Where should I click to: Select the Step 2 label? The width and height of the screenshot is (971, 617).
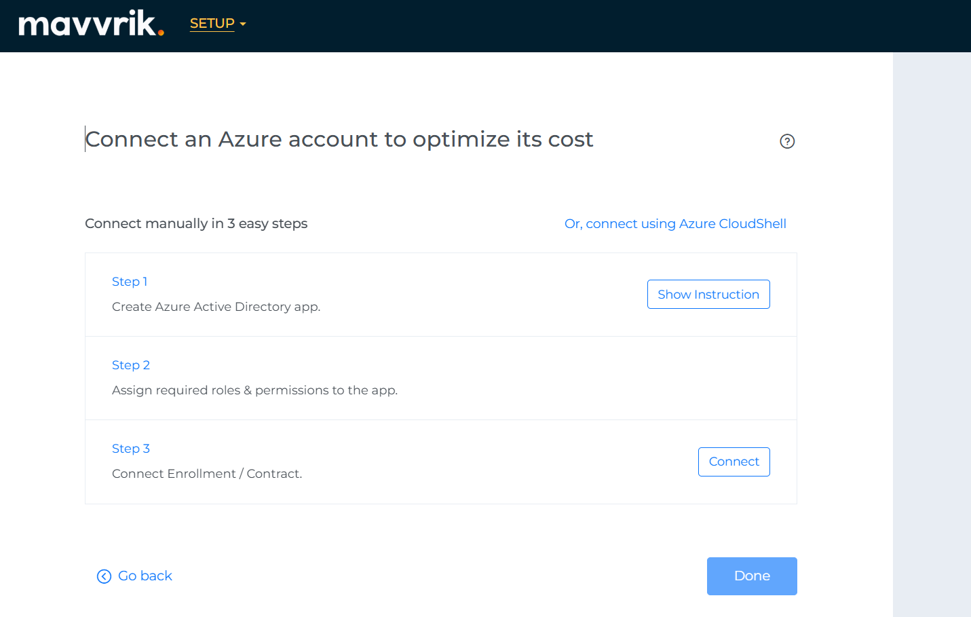[x=131, y=365]
